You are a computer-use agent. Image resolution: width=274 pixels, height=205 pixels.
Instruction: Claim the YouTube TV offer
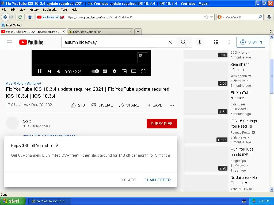[157, 180]
